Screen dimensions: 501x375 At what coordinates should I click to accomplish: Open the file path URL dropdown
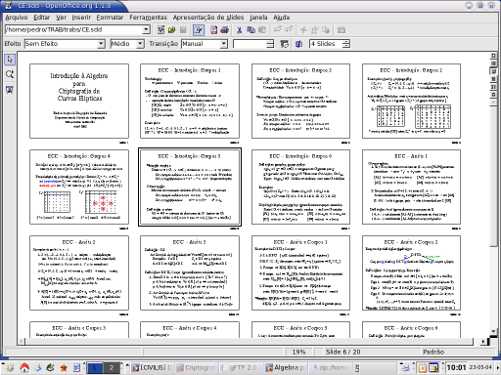(x=146, y=30)
